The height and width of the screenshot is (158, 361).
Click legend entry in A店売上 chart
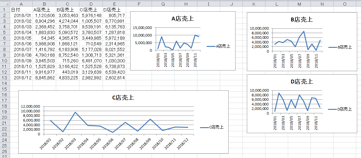[218, 46]
